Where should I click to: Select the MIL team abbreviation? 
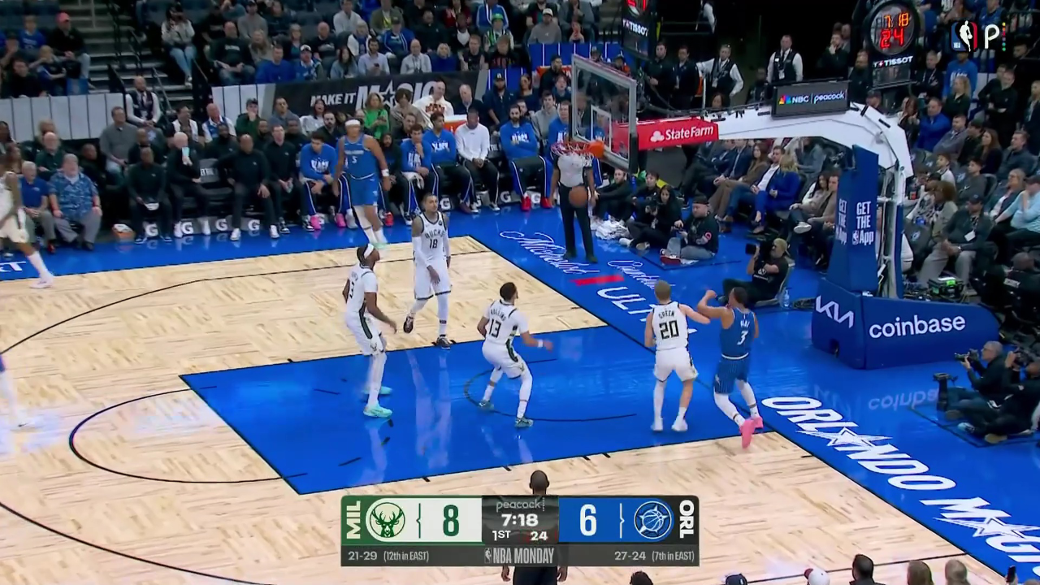pos(353,520)
